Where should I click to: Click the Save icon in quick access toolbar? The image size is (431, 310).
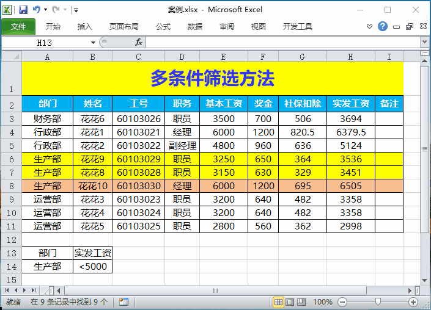(23, 10)
